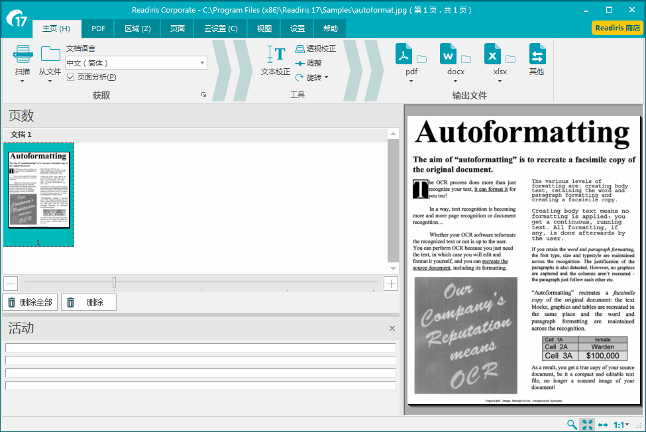
Task: Select the docx output file icon
Action: pyautogui.click(x=449, y=54)
